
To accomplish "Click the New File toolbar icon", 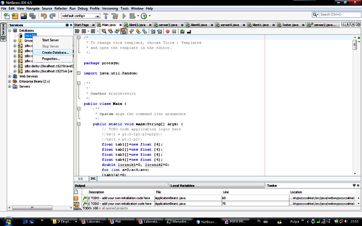I will pos(7,16).
